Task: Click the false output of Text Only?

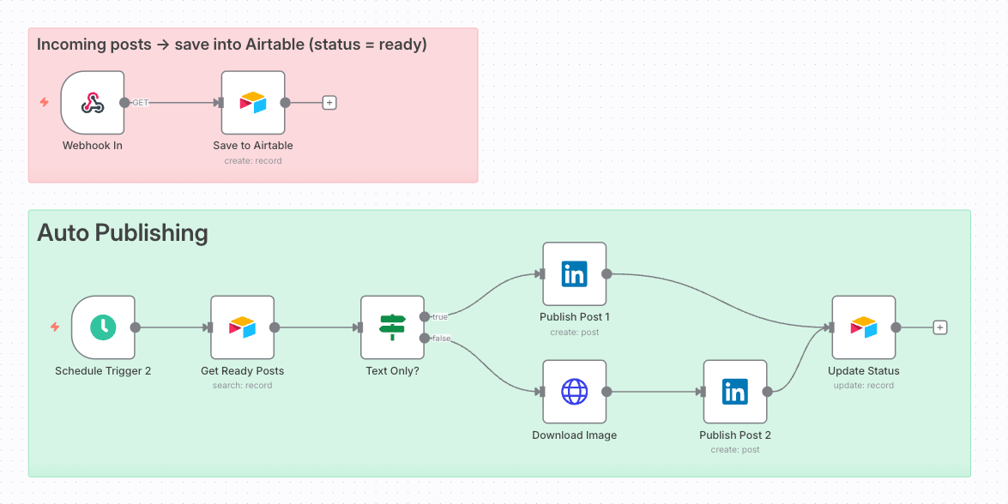Action: click(425, 339)
